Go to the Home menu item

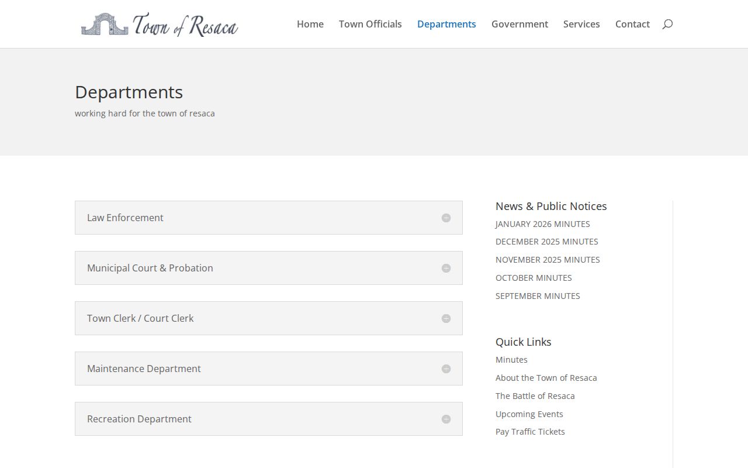[x=310, y=24]
